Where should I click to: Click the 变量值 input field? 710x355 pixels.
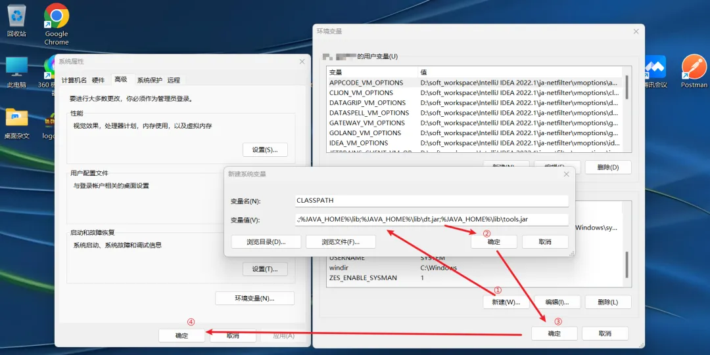click(431, 220)
